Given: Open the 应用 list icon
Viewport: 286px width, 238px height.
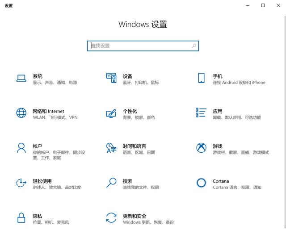Looking at the screenshot, I should click(201, 113).
